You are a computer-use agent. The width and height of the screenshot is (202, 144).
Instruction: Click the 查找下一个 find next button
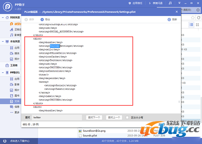[x=94, y=117]
